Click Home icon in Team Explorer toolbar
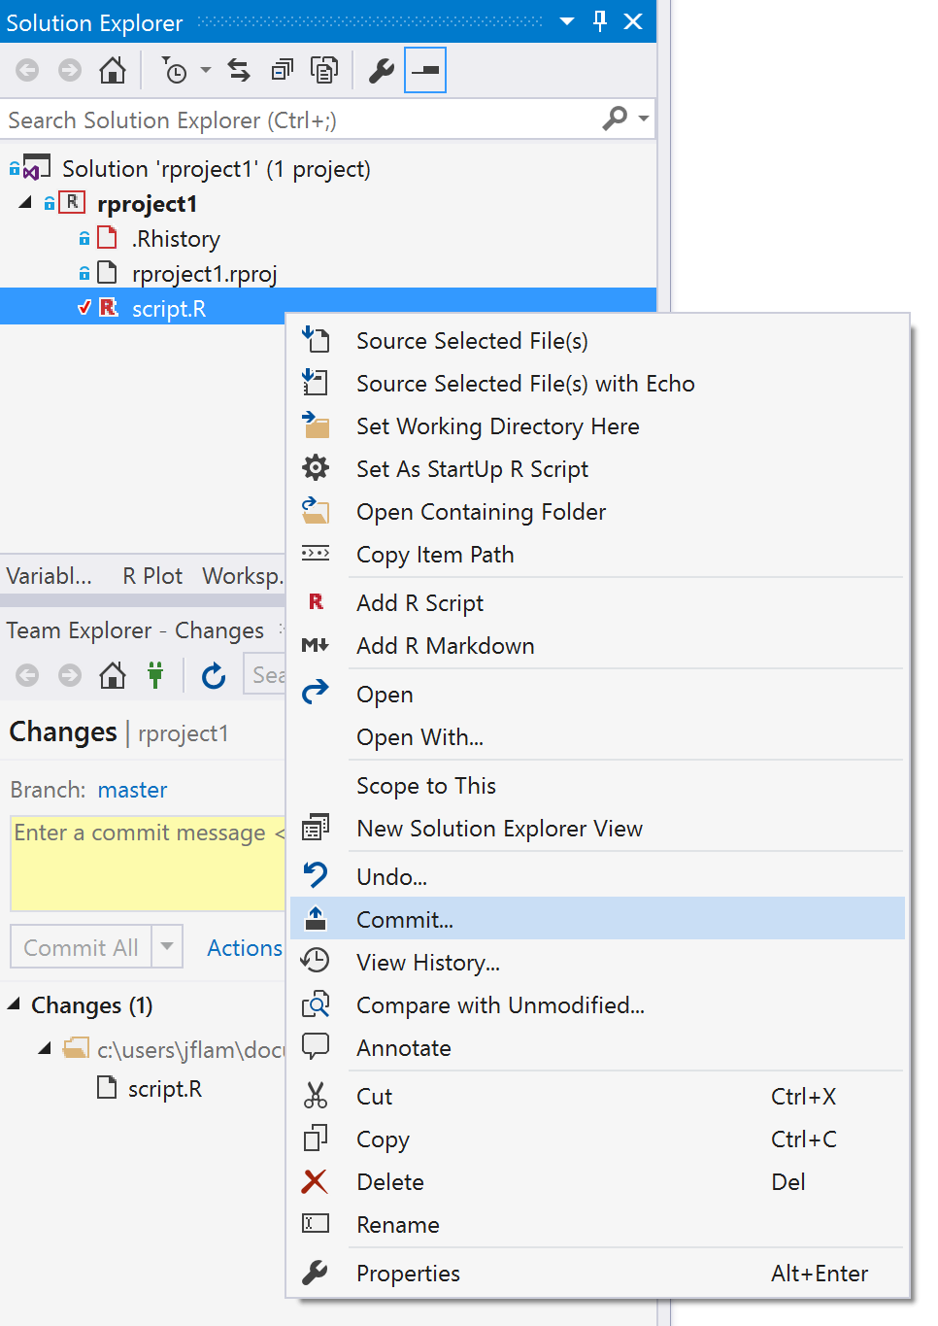The image size is (938, 1326). pos(113,675)
